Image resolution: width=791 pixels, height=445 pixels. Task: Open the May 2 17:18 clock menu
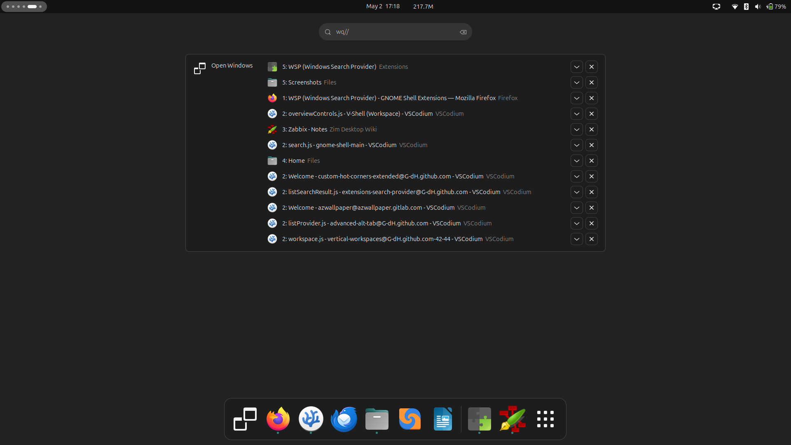click(x=383, y=7)
